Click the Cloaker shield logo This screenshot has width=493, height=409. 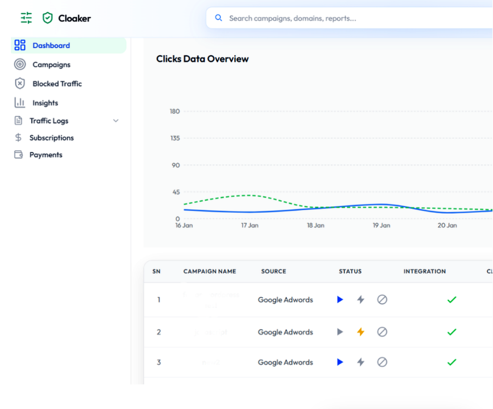(48, 18)
